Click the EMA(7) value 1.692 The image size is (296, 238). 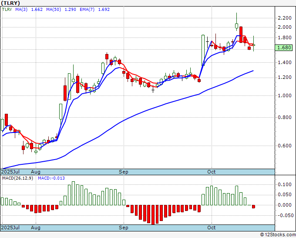tap(104, 10)
